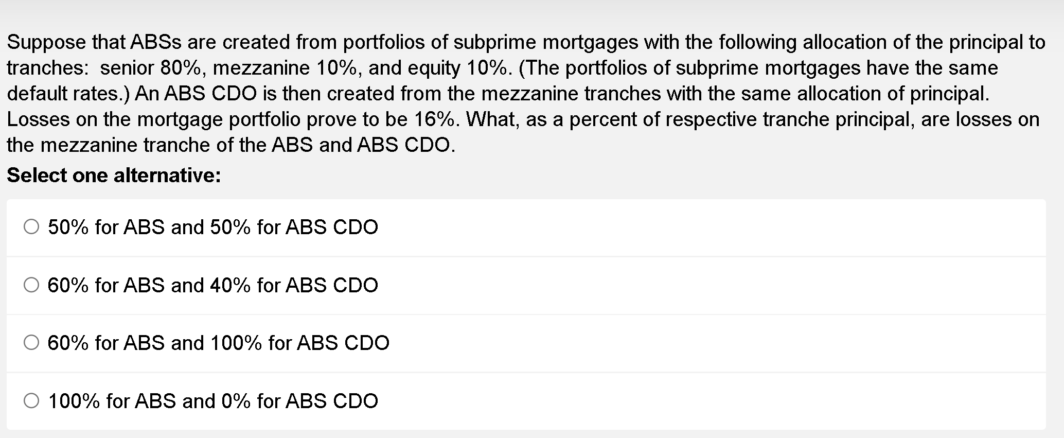Screen dimensions: 1064x438
Task: Select the "60% for ABS and 100% for ABS CDO" radio button
Action: [31, 342]
